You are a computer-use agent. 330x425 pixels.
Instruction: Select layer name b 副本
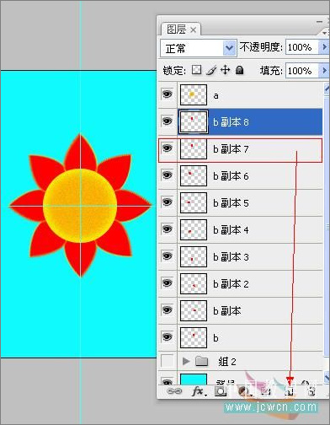coord(226,311)
